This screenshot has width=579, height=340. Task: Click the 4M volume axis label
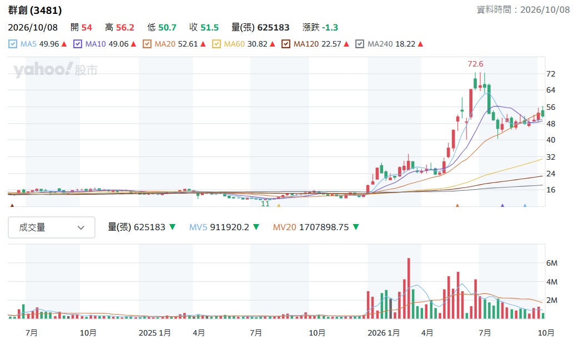pyautogui.click(x=552, y=282)
